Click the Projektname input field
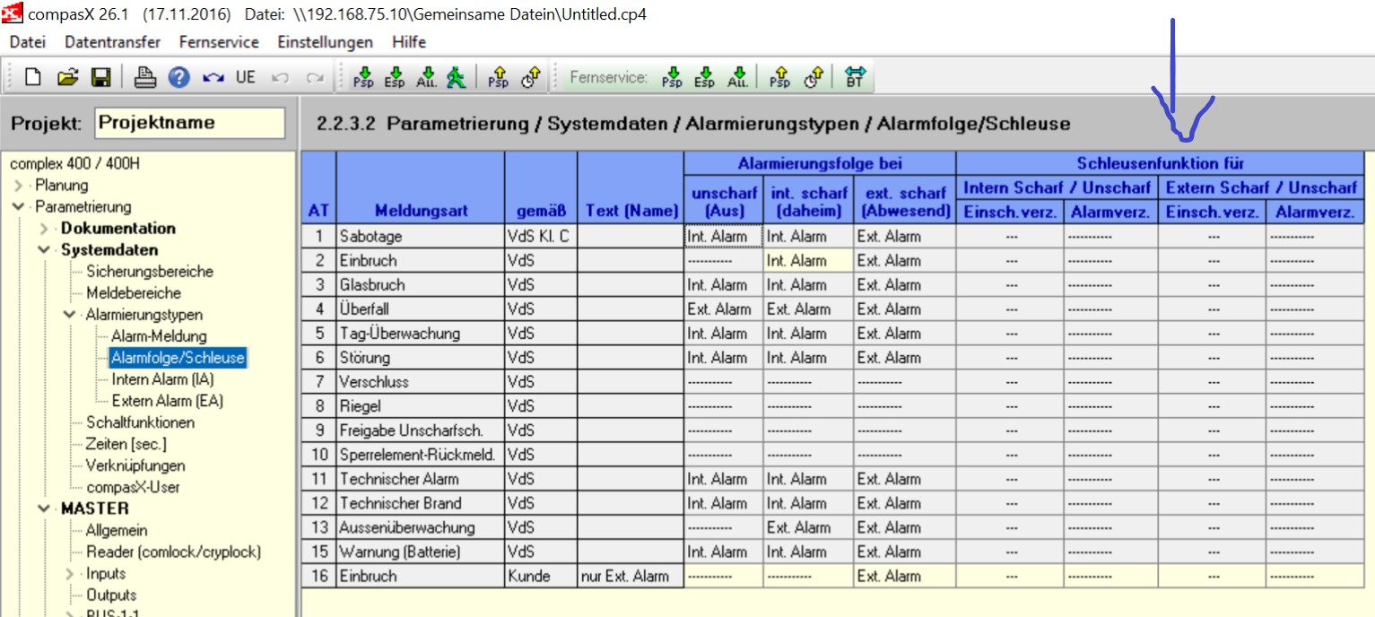The width and height of the screenshot is (1375, 617). [189, 123]
